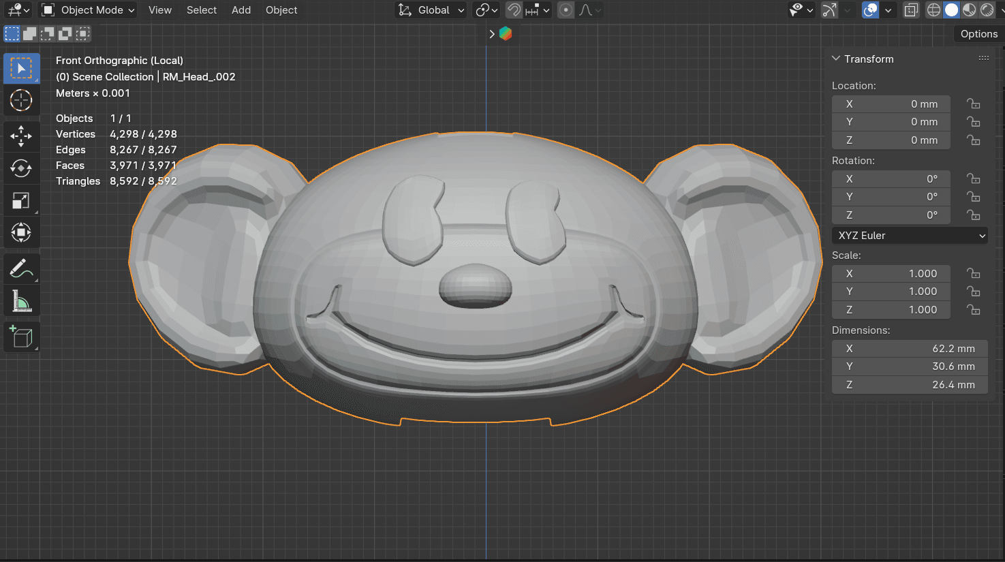The height and width of the screenshot is (562, 1005).
Task: Toggle X-ray view
Action: click(911, 10)
